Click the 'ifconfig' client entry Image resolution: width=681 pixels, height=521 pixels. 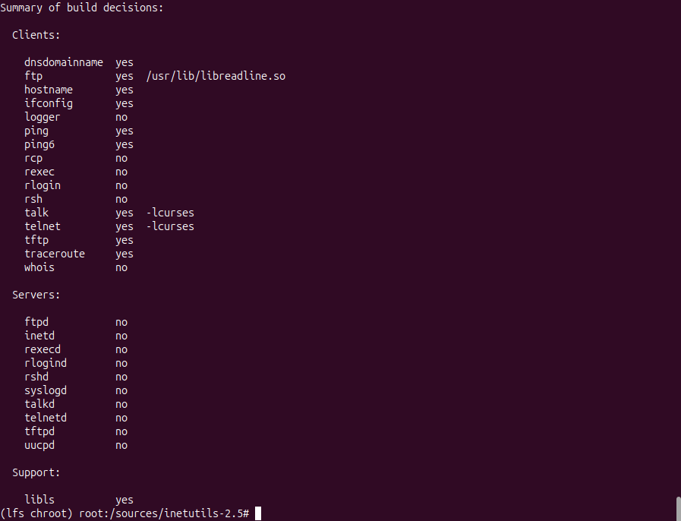(x=49, y=103)
